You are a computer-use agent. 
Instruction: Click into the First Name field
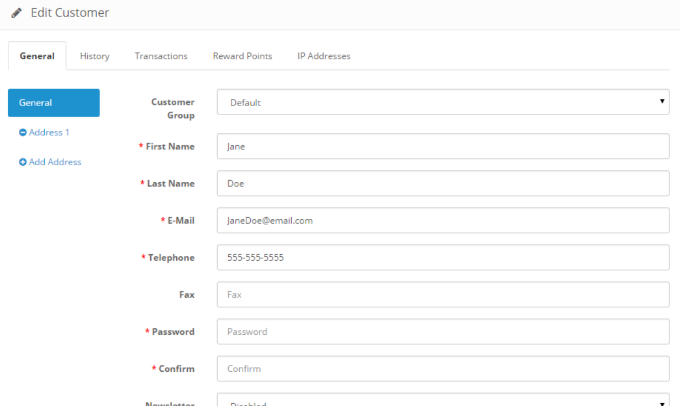coord(442,146)
